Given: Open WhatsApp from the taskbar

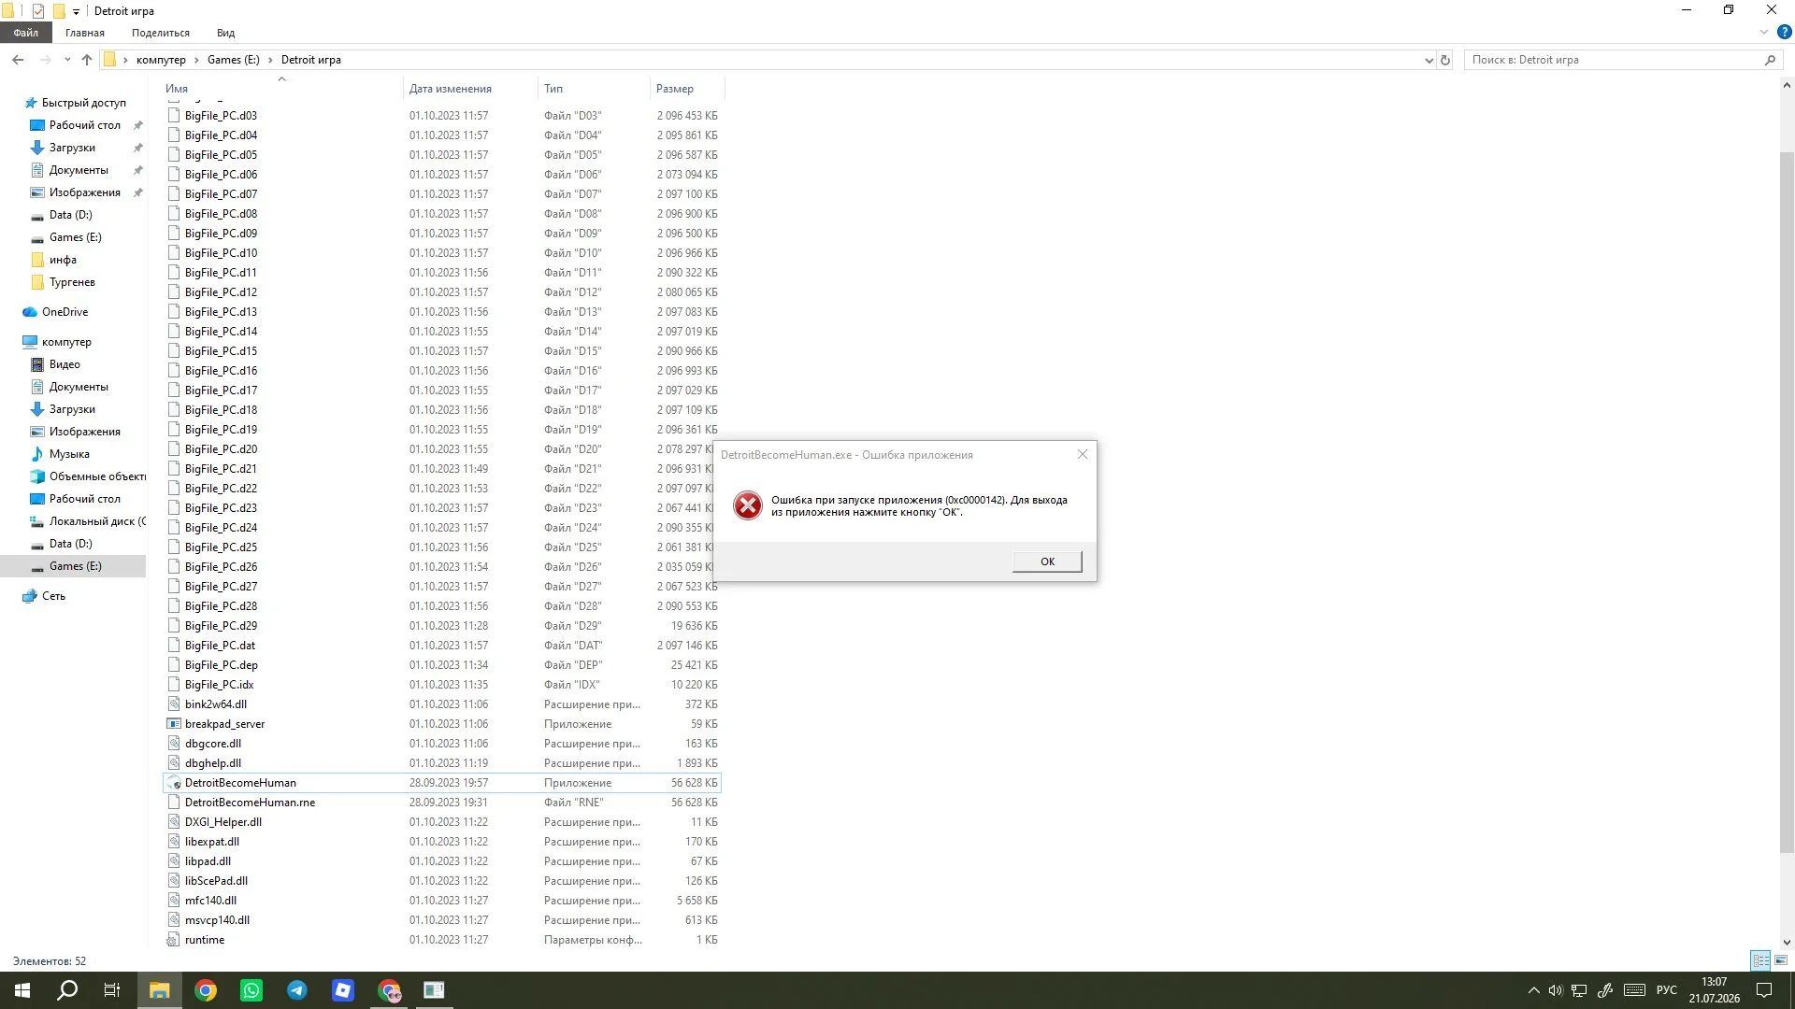Looking at the screenshot, I should pos(251,990).
